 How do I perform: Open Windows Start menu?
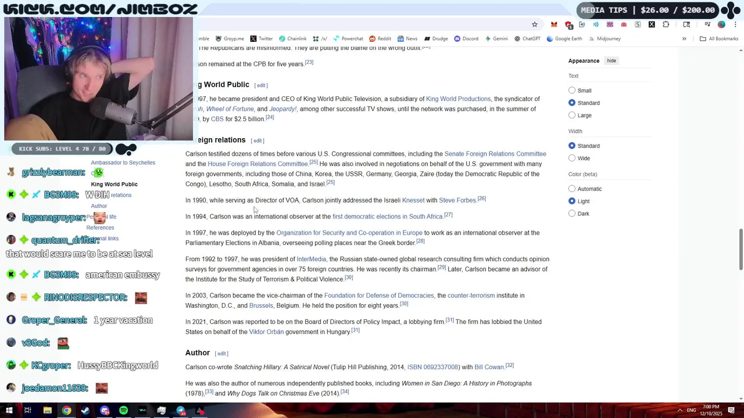coord(9,410)
